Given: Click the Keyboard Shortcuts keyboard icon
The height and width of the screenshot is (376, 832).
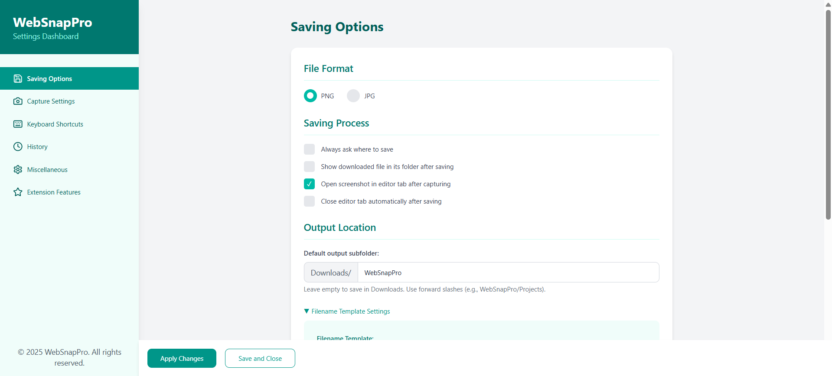Looking at the screenshot, I should pyautogui.click(x=18, y=124).
